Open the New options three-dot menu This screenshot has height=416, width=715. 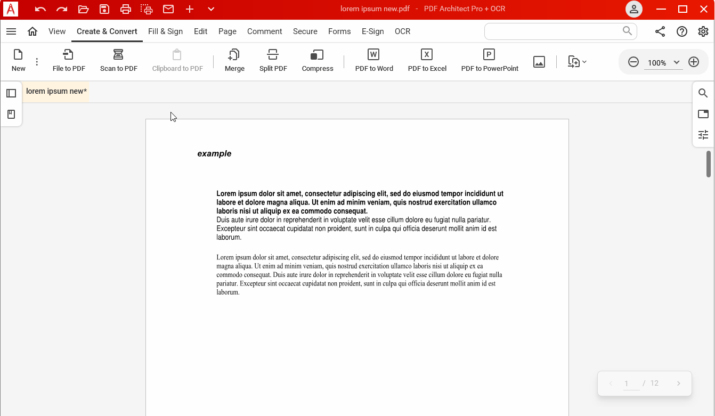[x=37, y=62]
